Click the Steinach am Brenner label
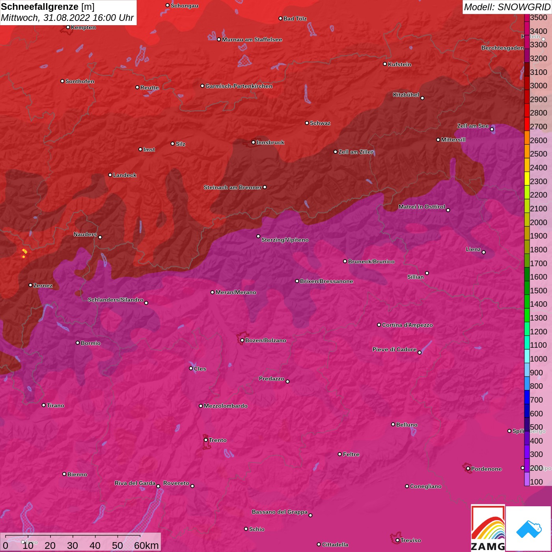The image size is (552, 552). (233, 187)
